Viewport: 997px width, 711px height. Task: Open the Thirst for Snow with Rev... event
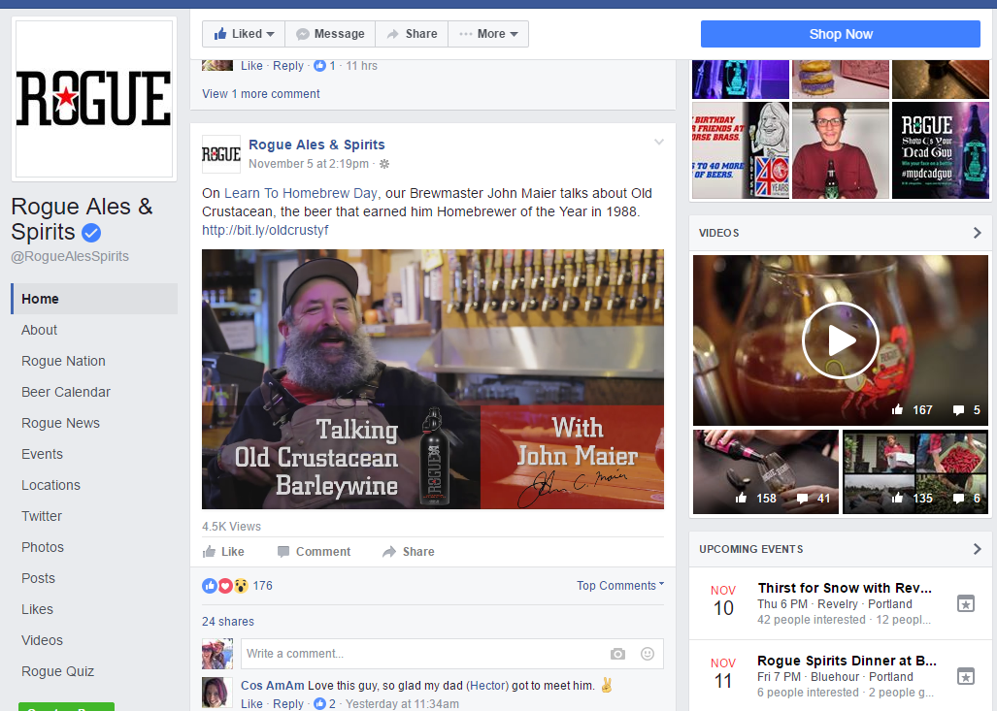coord(845,588)
